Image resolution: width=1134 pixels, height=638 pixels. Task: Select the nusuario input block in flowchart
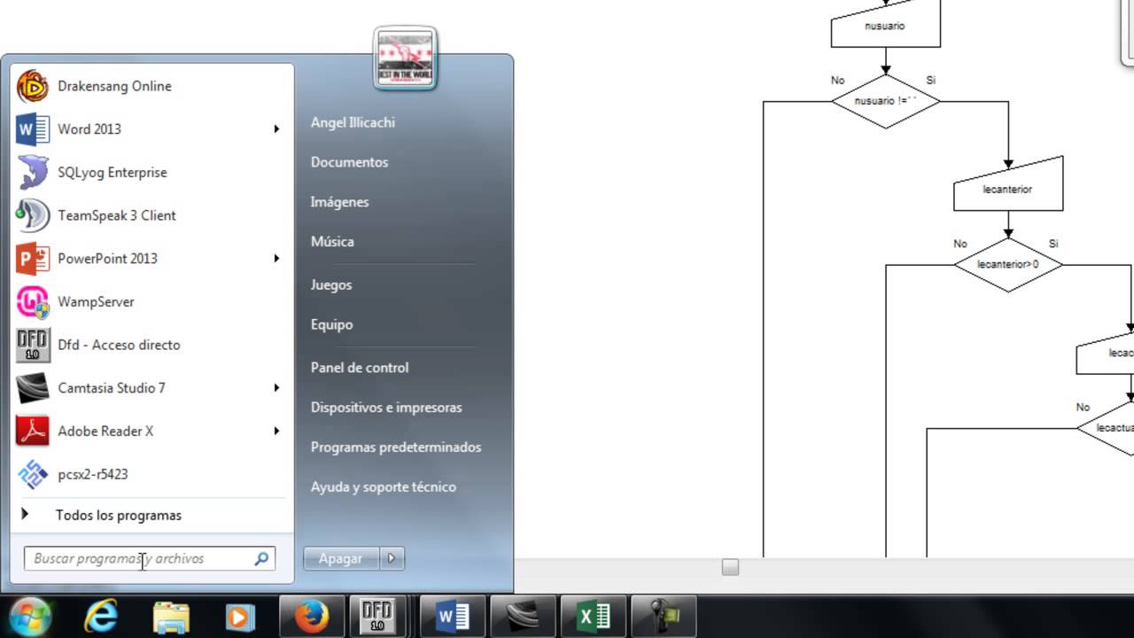885,27
